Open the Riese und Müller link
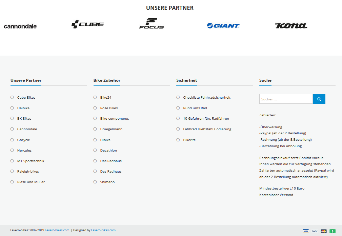Screen dimensions: 342x236 pos(31,182)
